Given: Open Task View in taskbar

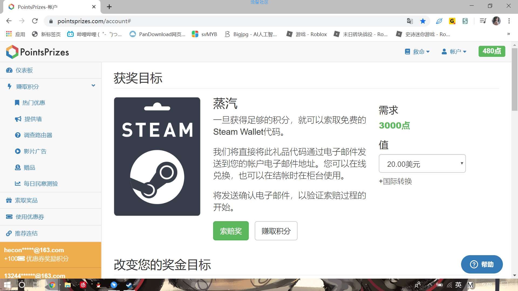Looking at the screenshot, I should pyautogui.click(x=36, y=285).
